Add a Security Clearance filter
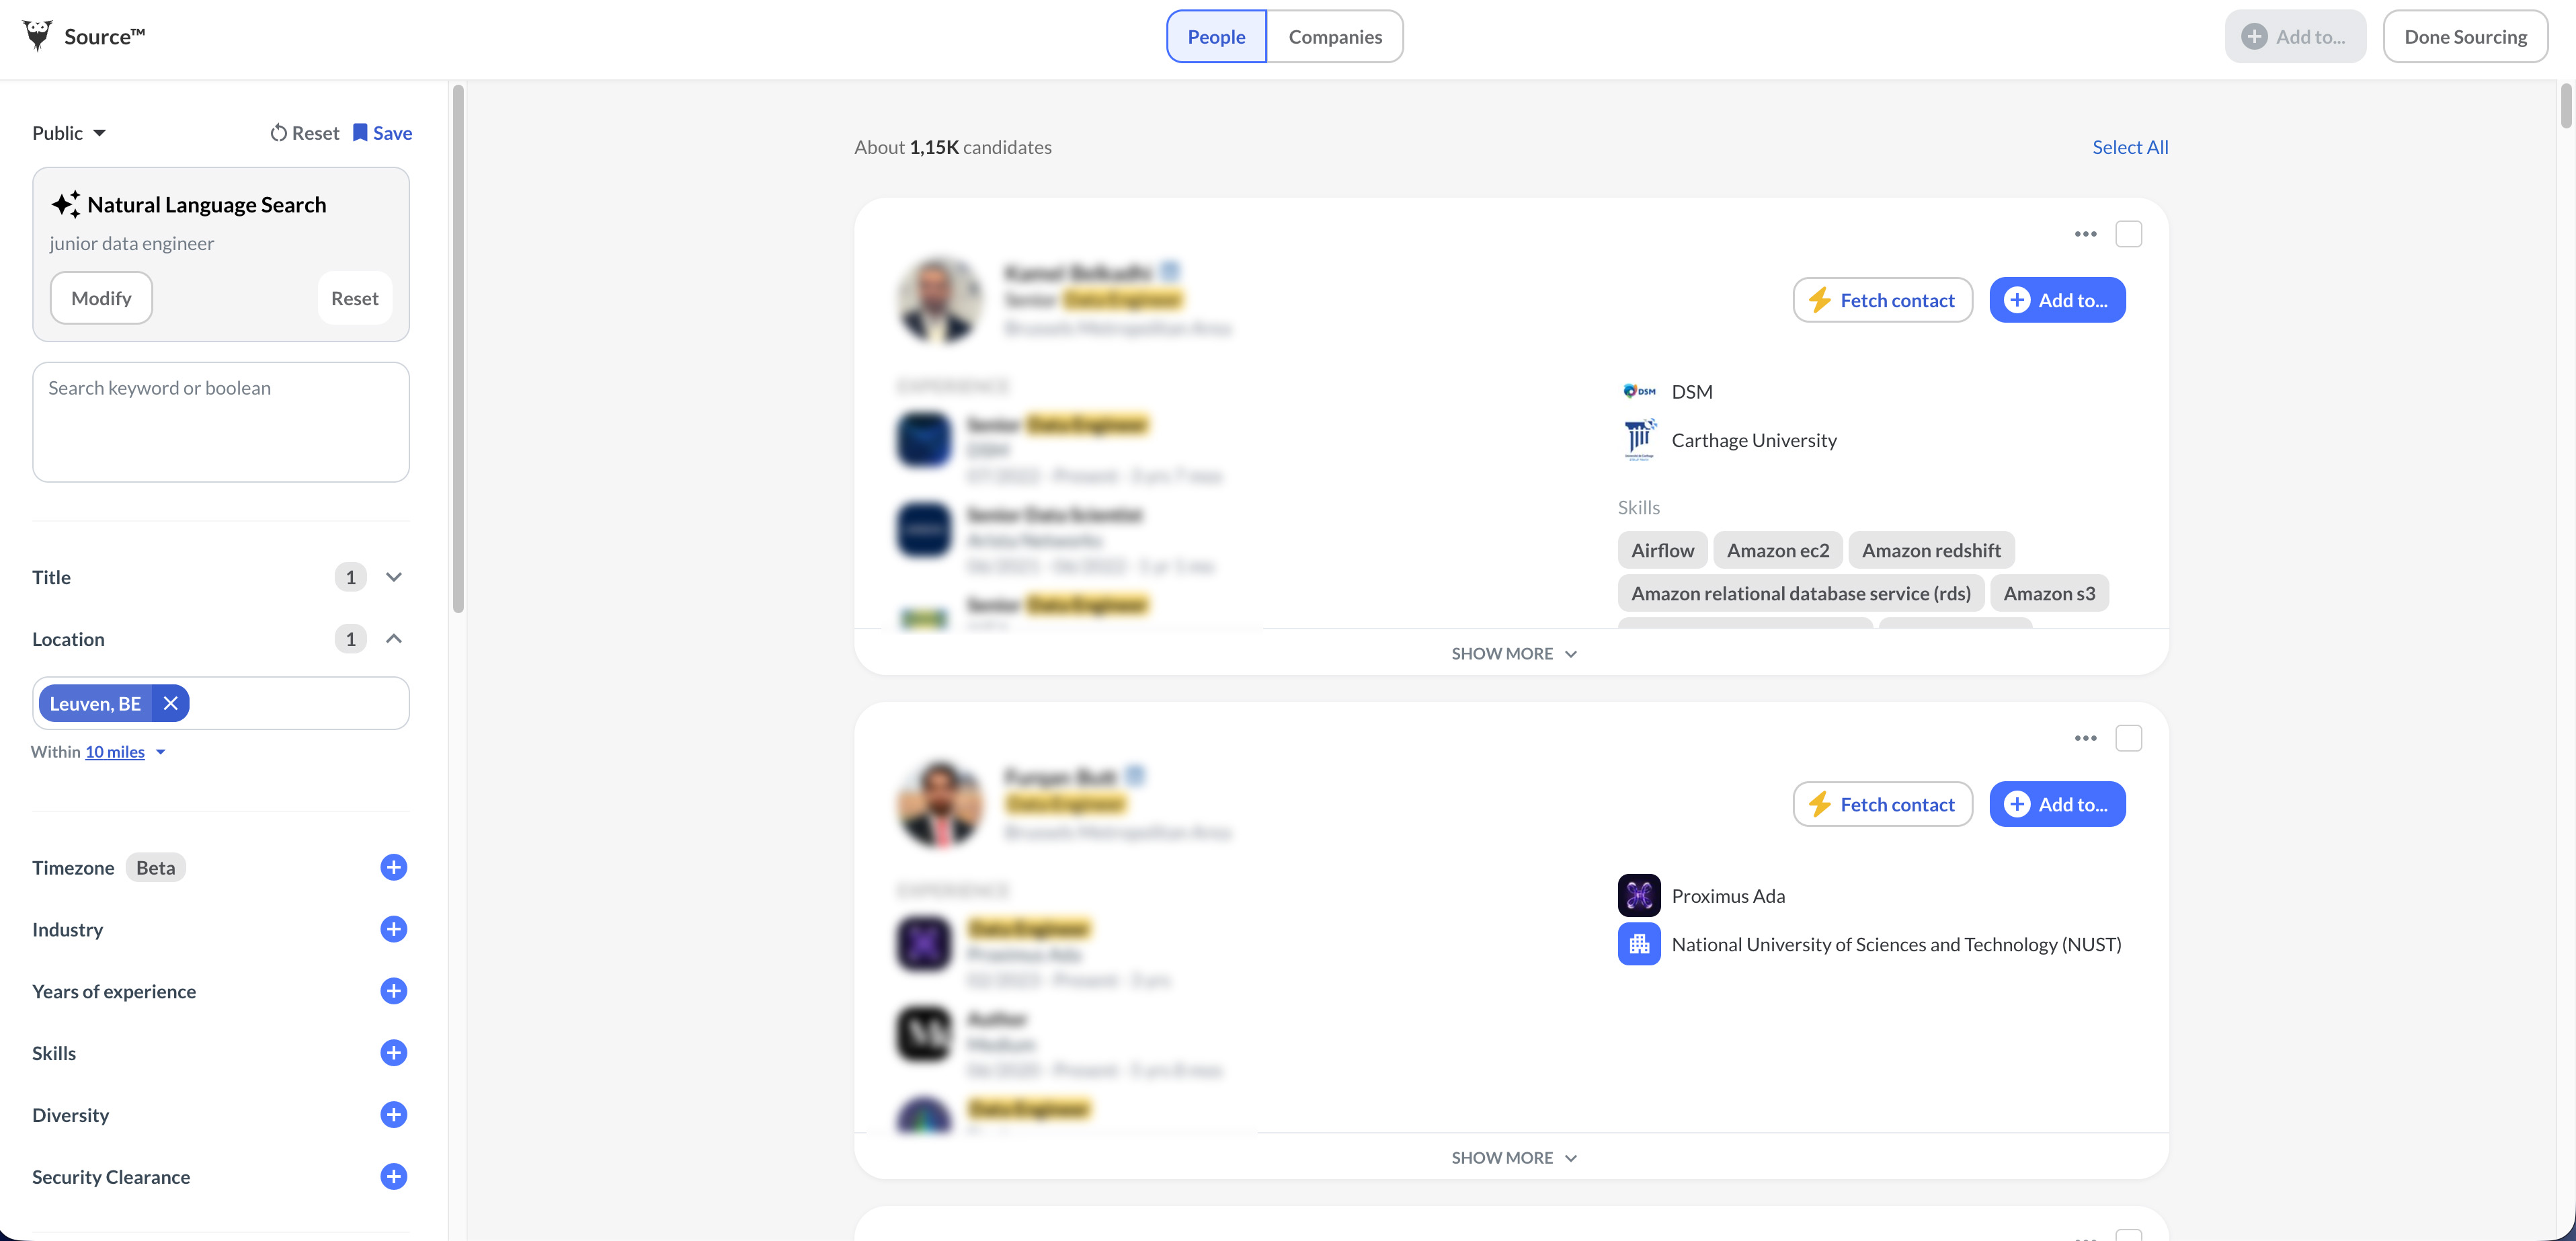Viewport: 2576px width, 1241px height. coord(393,1177)
